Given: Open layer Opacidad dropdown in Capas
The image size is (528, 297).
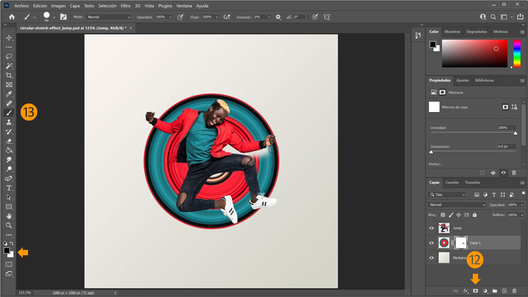Looking at the screenshot, I should [522, 205].
